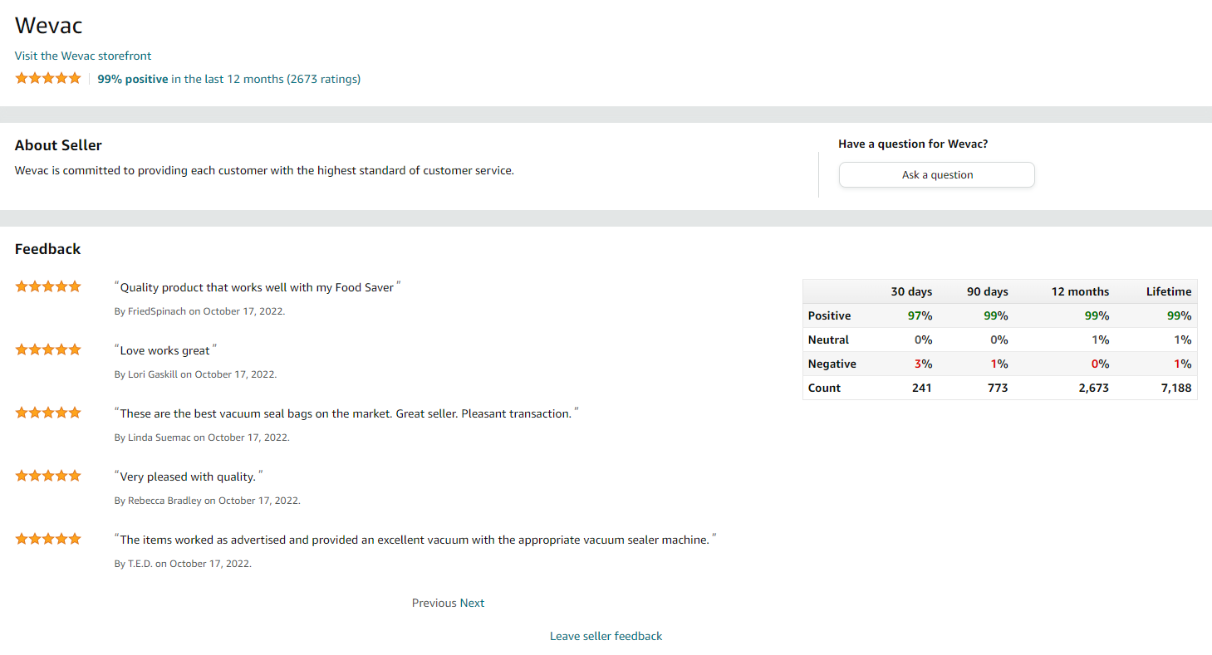Select the Lifetime column header
The height and width of the screenshot is (655, 1212).
tap(1169, 291)
